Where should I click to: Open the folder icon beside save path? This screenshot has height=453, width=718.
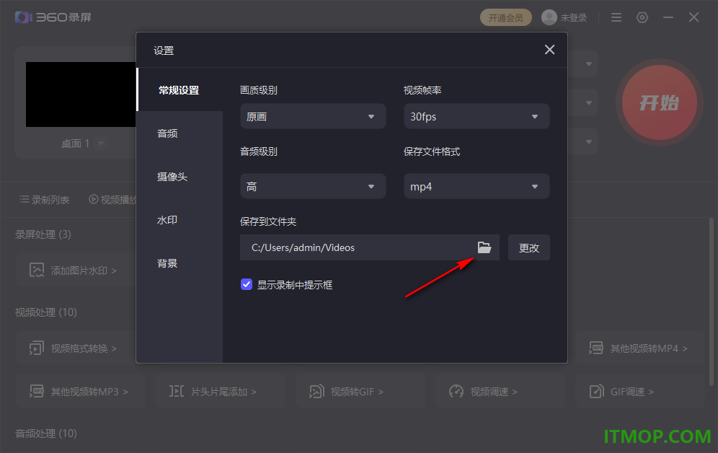point(484,247)
